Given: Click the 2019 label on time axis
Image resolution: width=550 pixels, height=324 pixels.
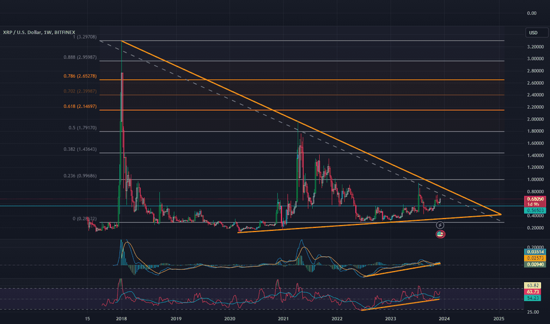Looking at the screenshot, I should click(x=176, y=319).
